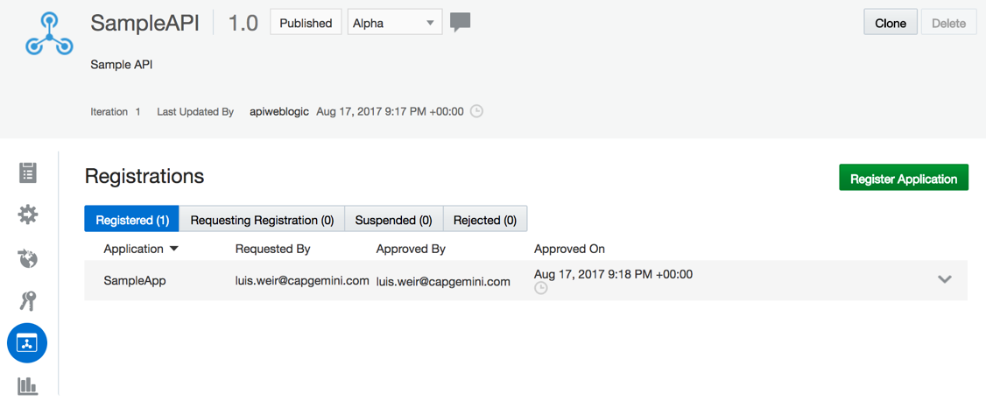Open the Analytics bar chart sidebar icon

28,385
